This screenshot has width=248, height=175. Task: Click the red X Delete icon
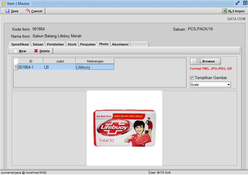tap(36, 51)
